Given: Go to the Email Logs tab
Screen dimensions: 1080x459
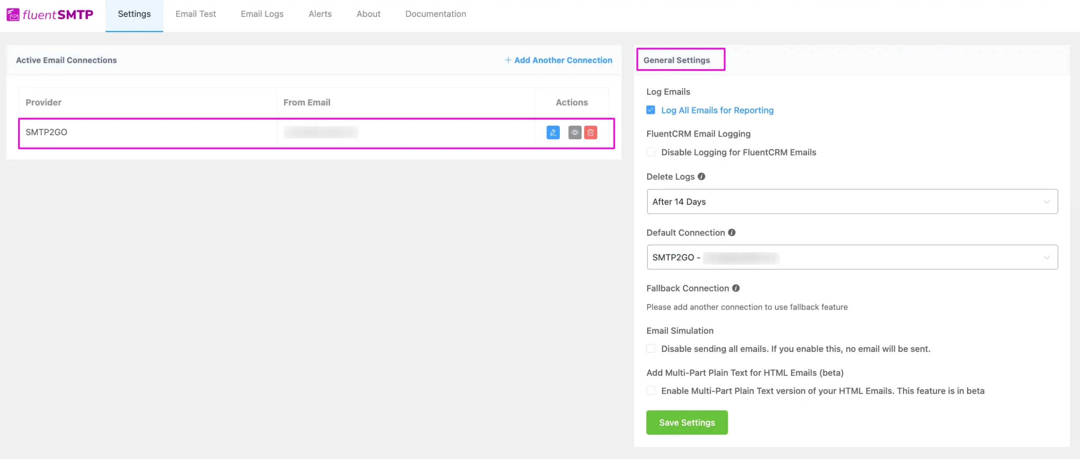Looking at the screenshot, I should 262,14.
